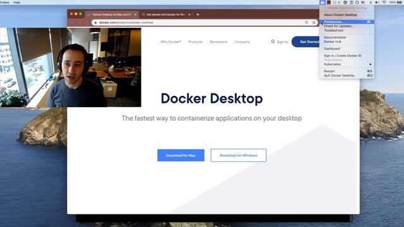Close the Get started with Docker tab

click(189, 15)
